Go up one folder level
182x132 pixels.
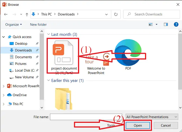pos(27,14)
